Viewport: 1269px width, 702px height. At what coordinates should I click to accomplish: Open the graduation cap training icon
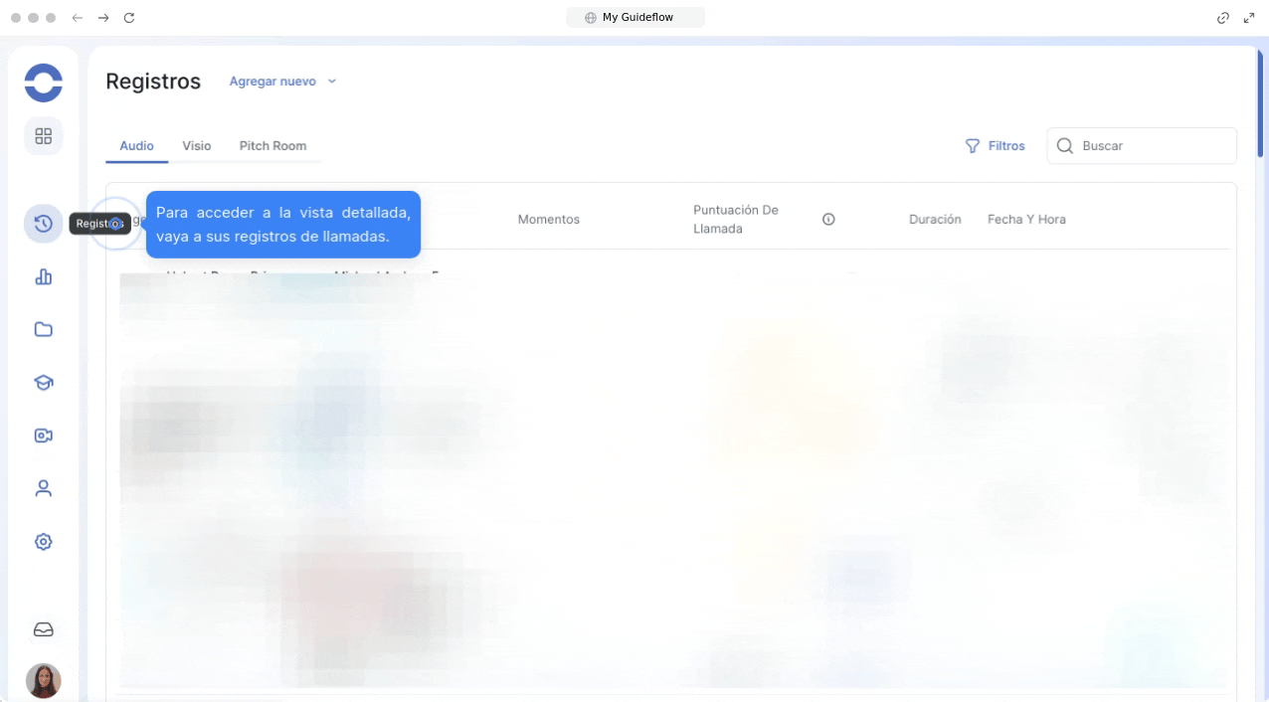tap(44, 383)
